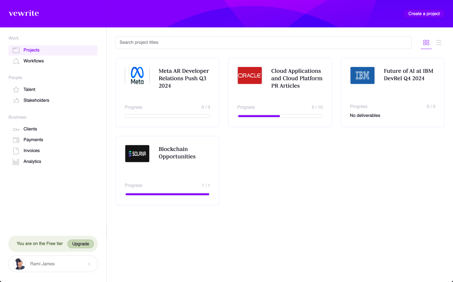Click the Workflows cycle icon

pyautogui.click(x=16, y=61)
